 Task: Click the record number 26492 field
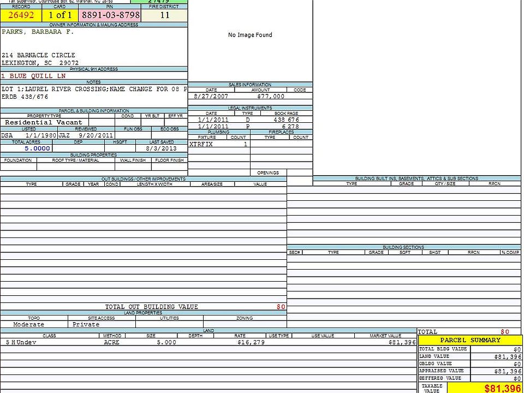(21, 15)
